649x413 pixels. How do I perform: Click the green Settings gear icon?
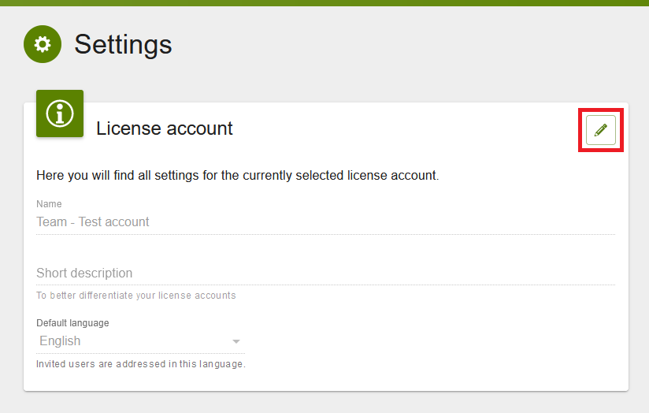pos(43,44)
